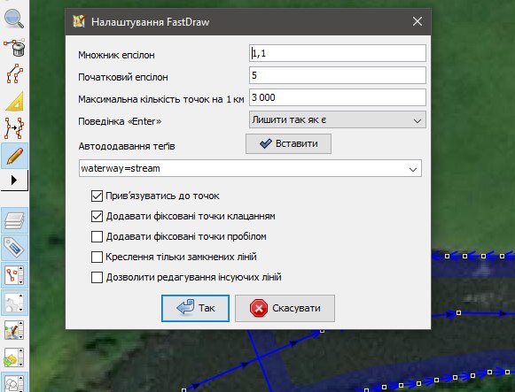Edit the max points per 1 km field
515x392 pixels.
[x=338, y=97]
